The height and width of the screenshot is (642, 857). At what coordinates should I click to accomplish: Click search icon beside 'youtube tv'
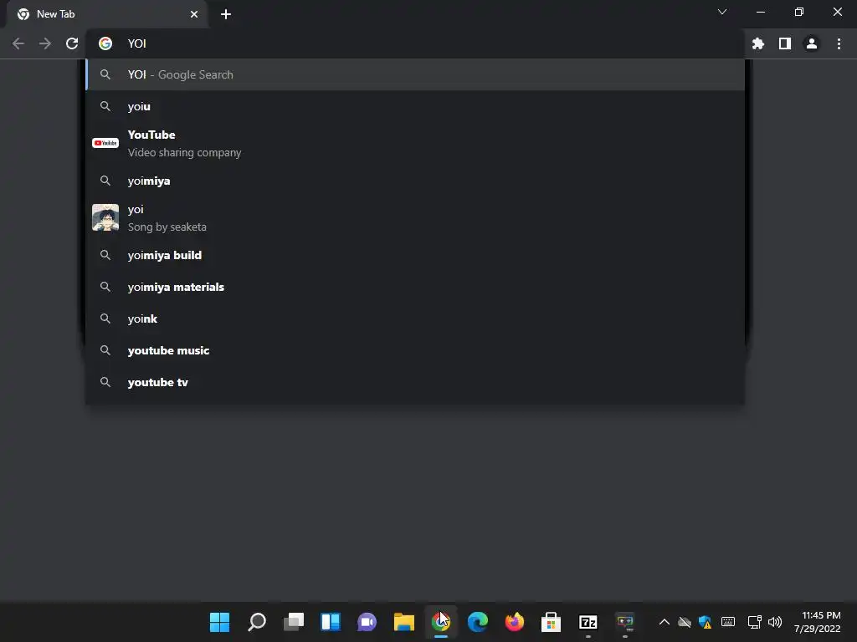coord(105,382)
